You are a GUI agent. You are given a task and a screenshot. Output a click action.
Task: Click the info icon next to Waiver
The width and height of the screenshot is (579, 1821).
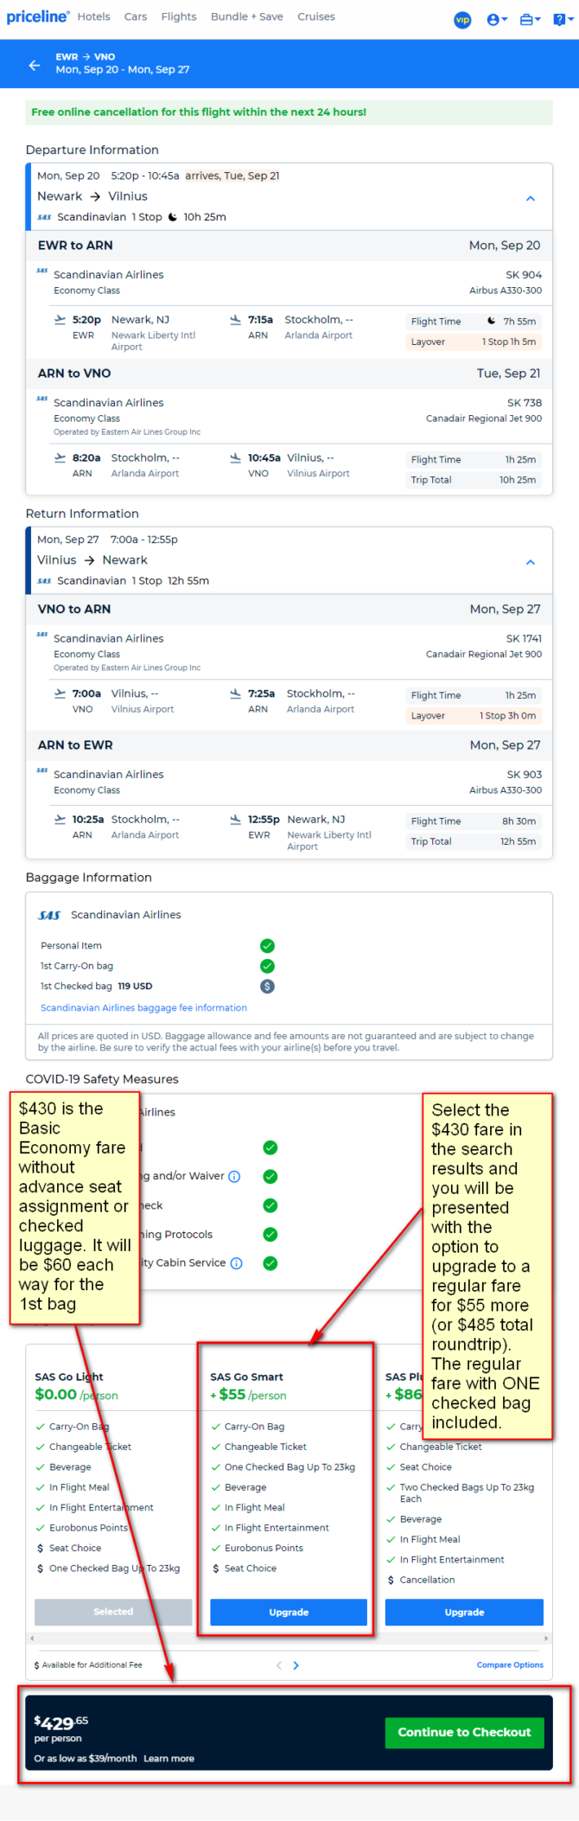[x=234, y=1177]
